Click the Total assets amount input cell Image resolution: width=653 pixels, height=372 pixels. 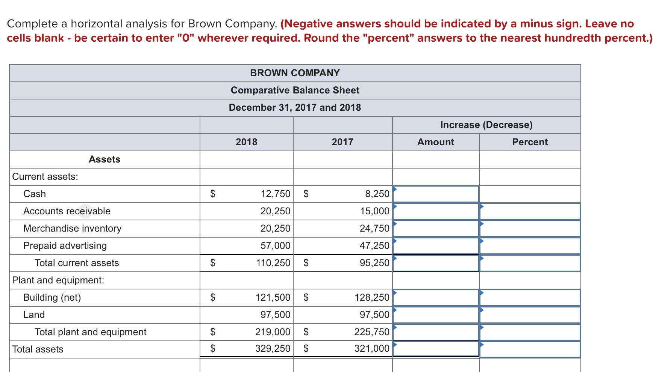pyautogui.click(x=436, y=349)
